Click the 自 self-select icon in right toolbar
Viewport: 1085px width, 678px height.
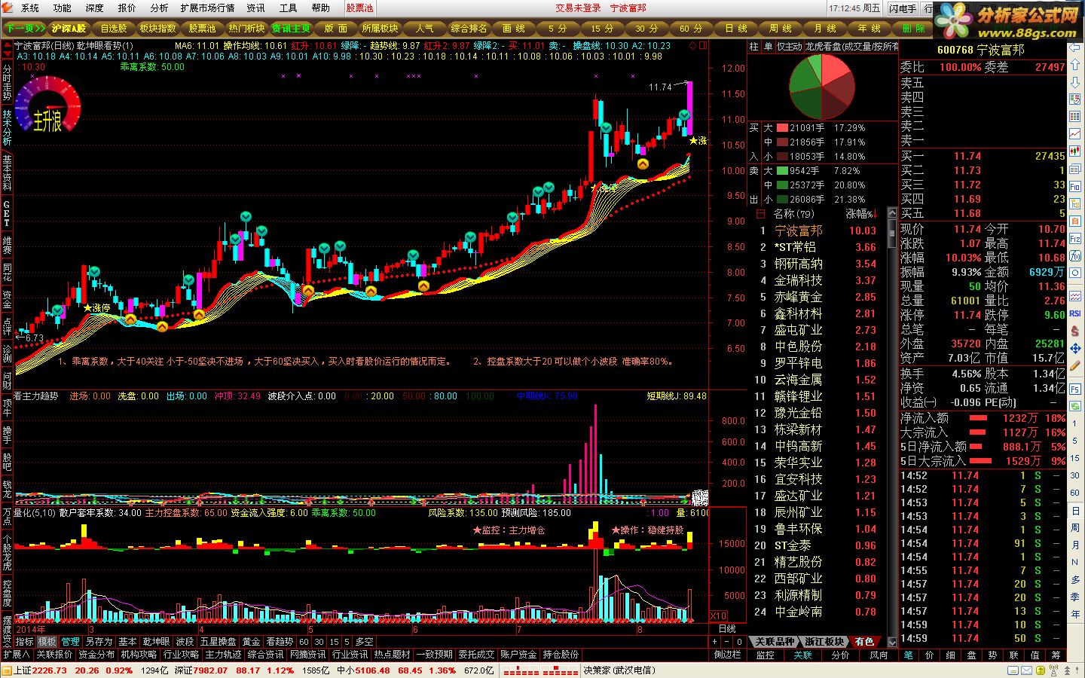pyautogui.click(x=1075, y=220)
